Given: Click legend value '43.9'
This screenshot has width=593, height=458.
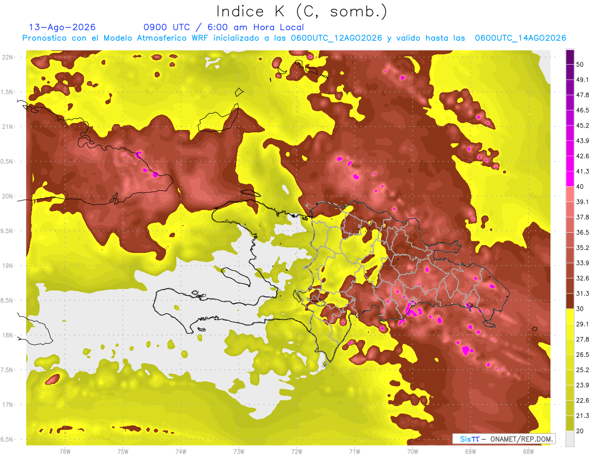Looking at the screenshot, I should [582, 141].
